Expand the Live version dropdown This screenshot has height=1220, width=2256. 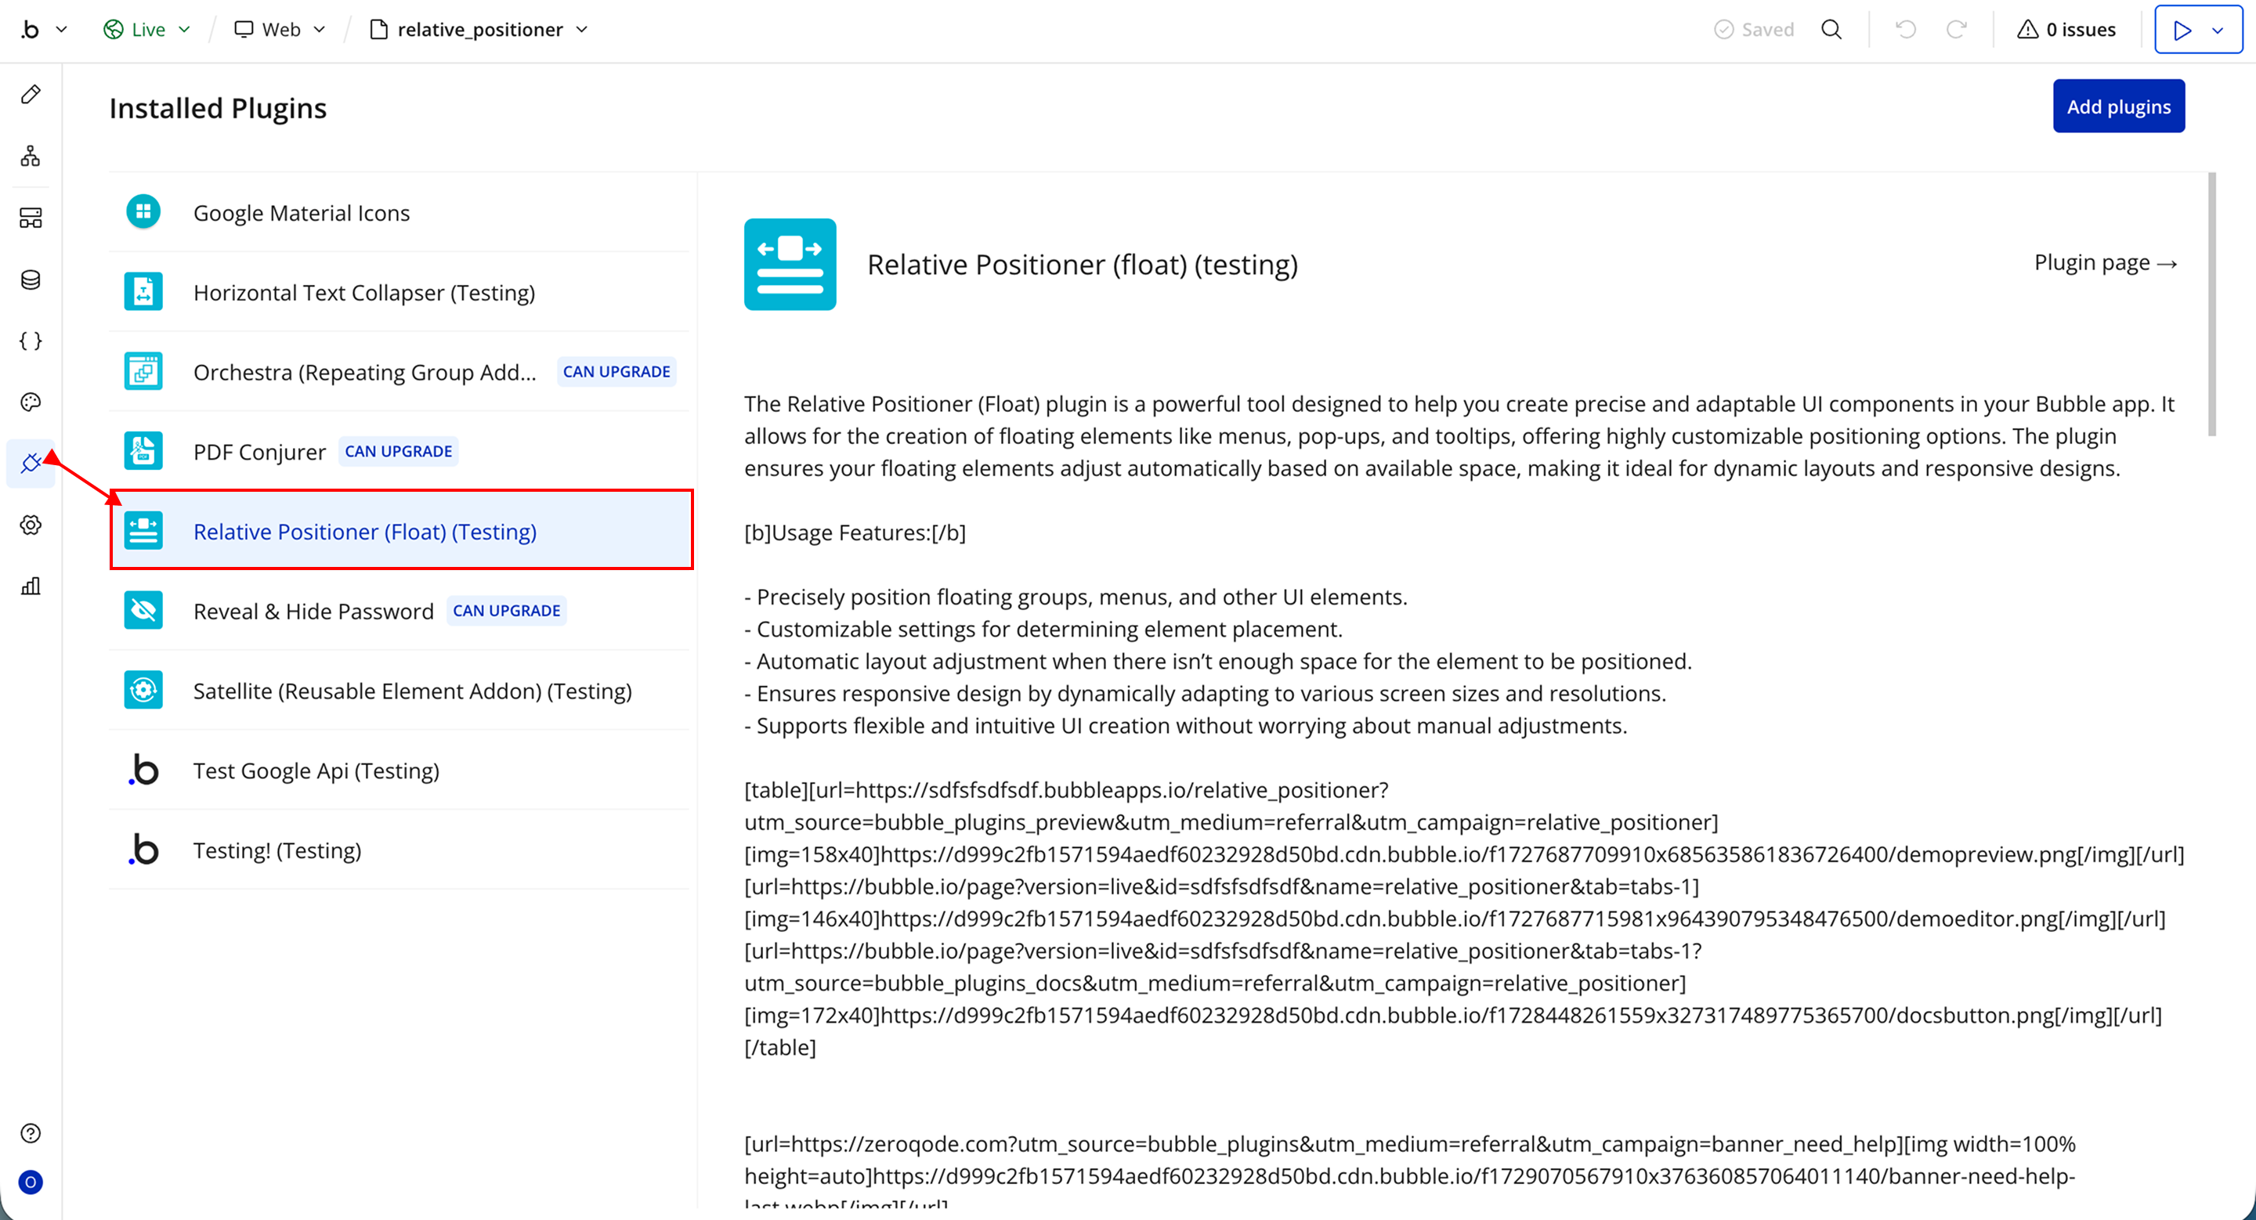tap(147, 30)
